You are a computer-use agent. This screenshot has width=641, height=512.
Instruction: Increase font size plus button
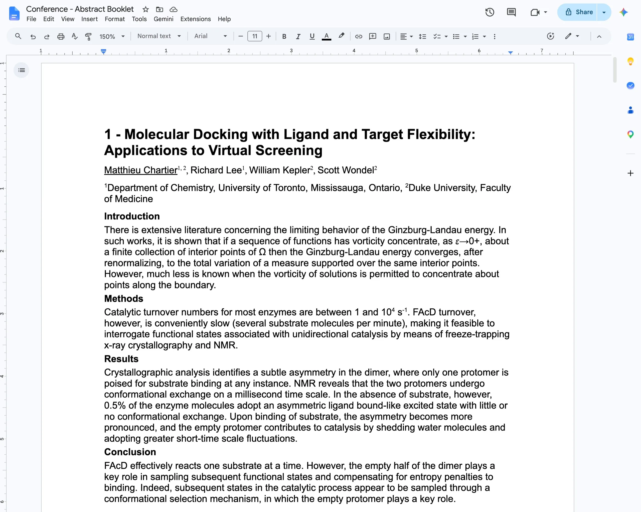(x=268, y=36)
